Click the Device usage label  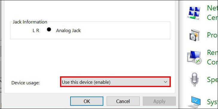(x=26, y=83)
